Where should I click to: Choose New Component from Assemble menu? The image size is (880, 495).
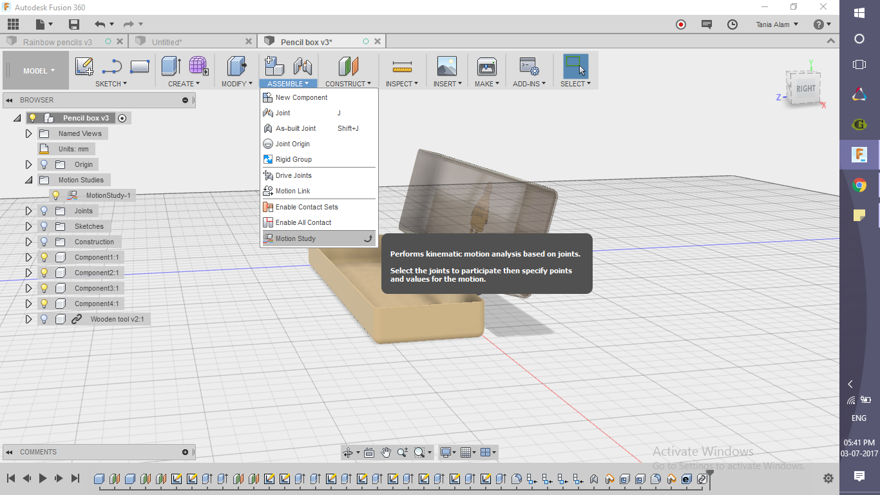pos(319,97)
